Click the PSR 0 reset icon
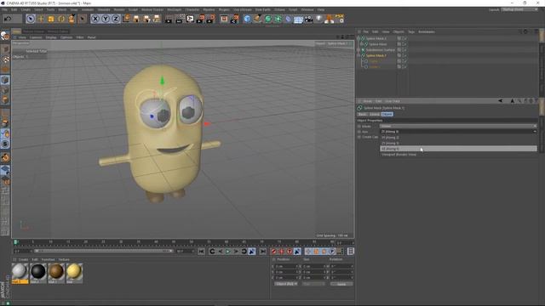 [339, 19]
